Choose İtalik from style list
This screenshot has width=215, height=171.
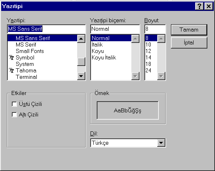click(x=97, y=44)
